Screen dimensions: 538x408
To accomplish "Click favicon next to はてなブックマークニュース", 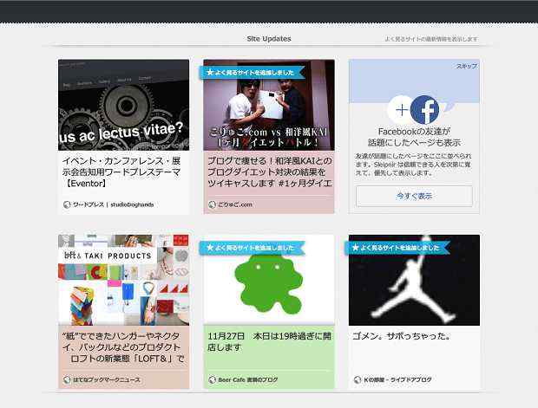I will pos(67,379).
